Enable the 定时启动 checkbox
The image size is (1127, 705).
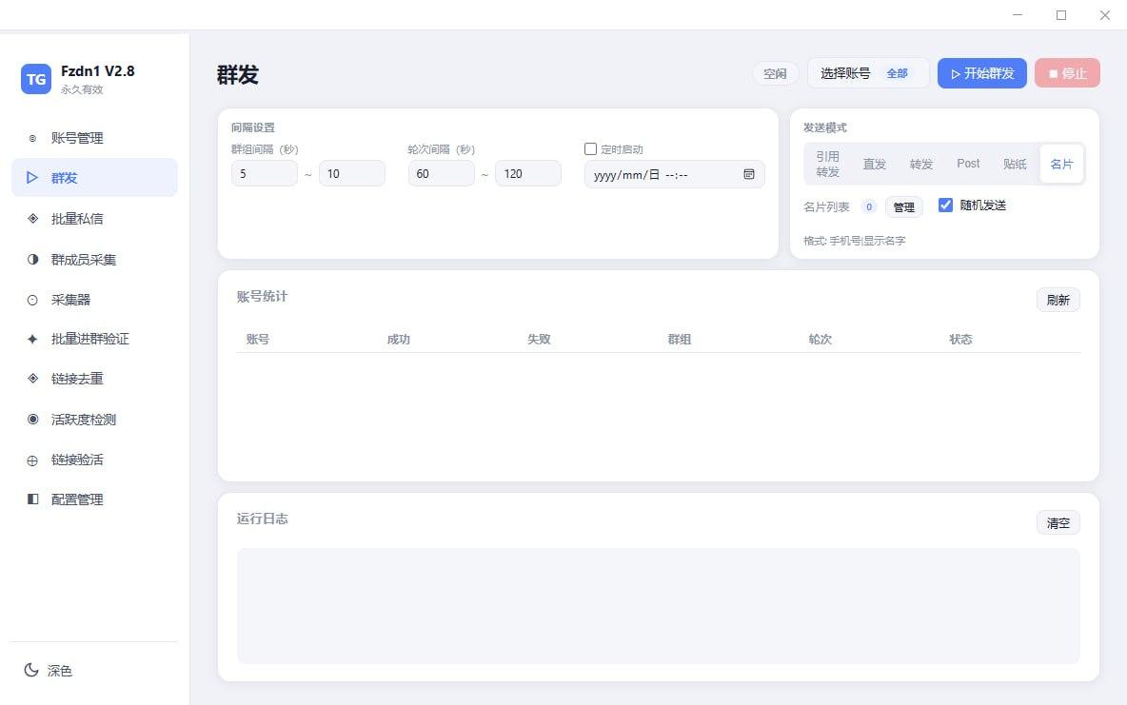point(590,148)
